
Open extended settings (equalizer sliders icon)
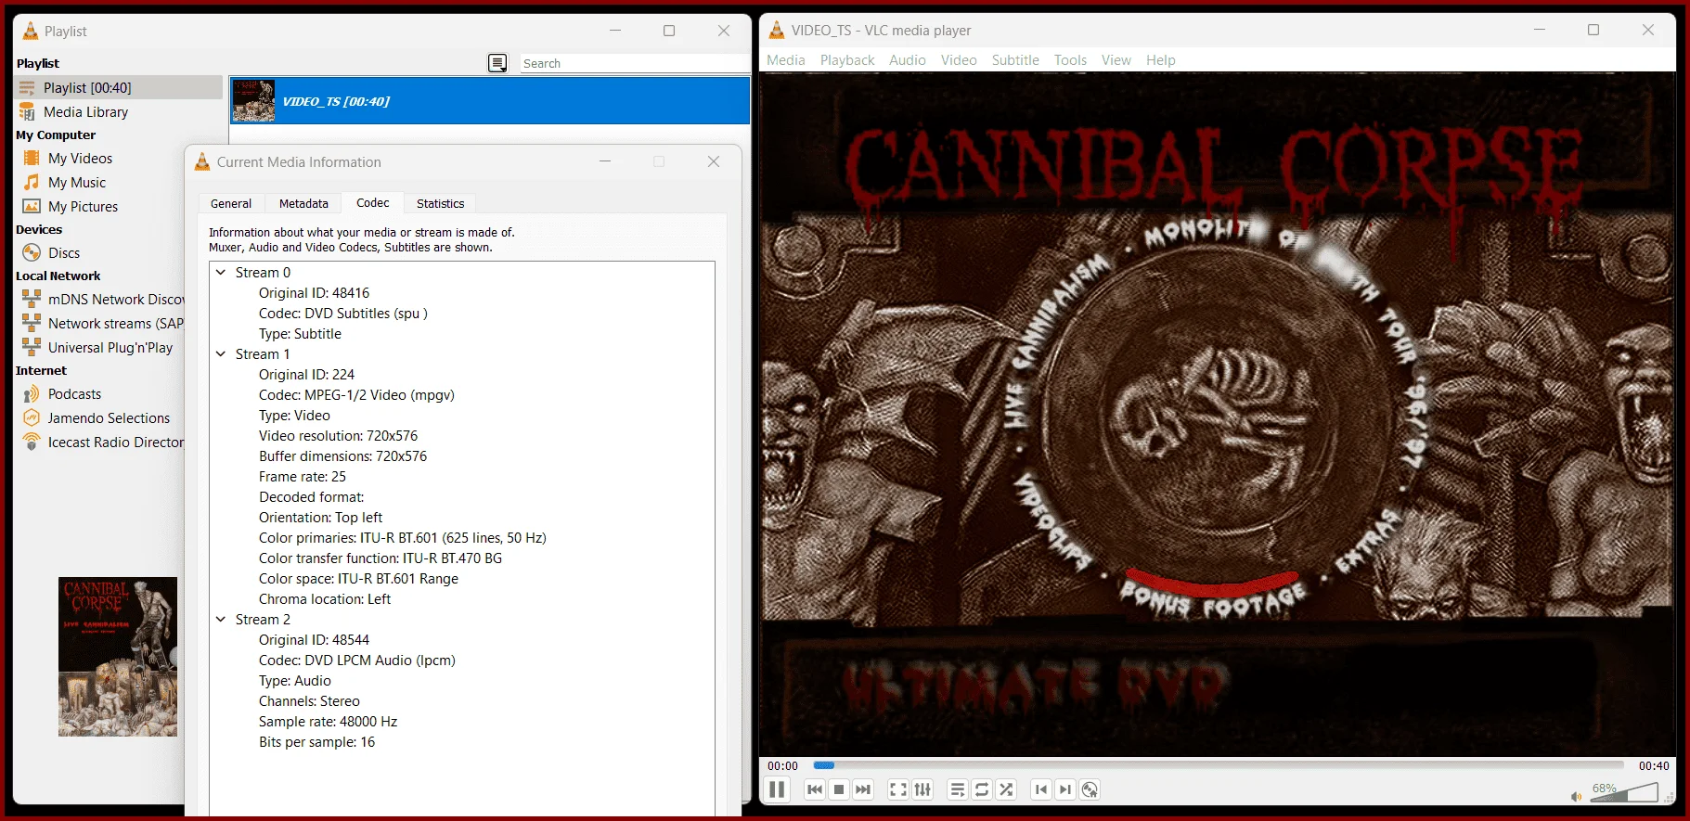(922, 789)
